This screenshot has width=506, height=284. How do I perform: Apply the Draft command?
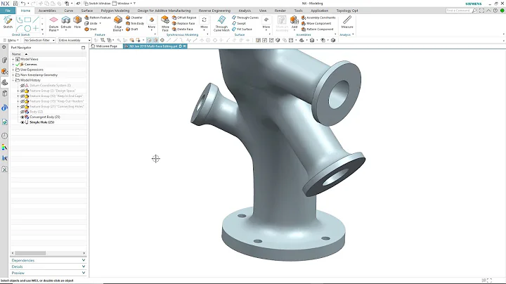[132, 30]
